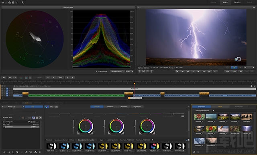Click the highlighted RGB display button under viewer

234,67
